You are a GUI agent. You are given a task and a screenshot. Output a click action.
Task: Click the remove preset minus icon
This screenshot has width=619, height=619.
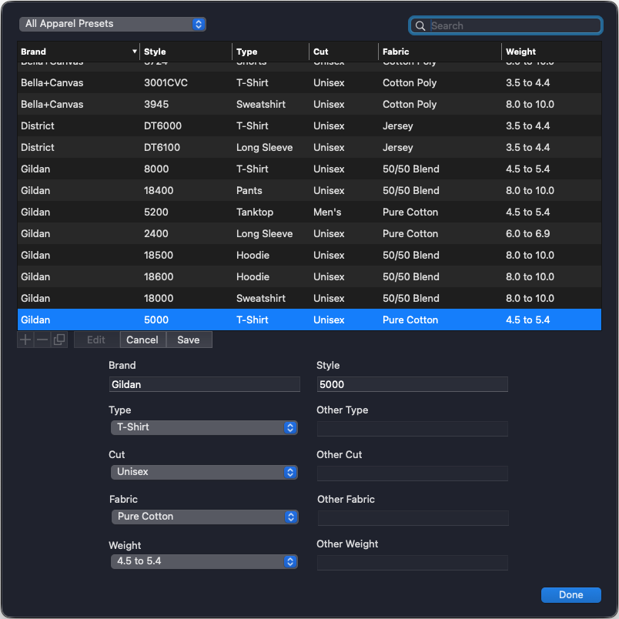click(x=42, y=340)
